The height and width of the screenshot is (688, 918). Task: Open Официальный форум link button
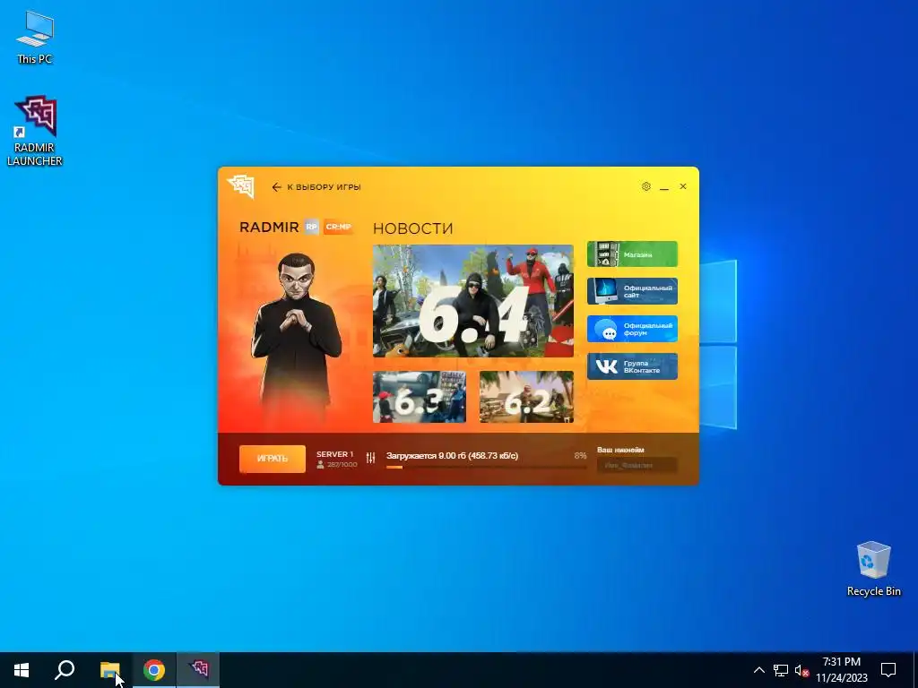tap(632, 329)
